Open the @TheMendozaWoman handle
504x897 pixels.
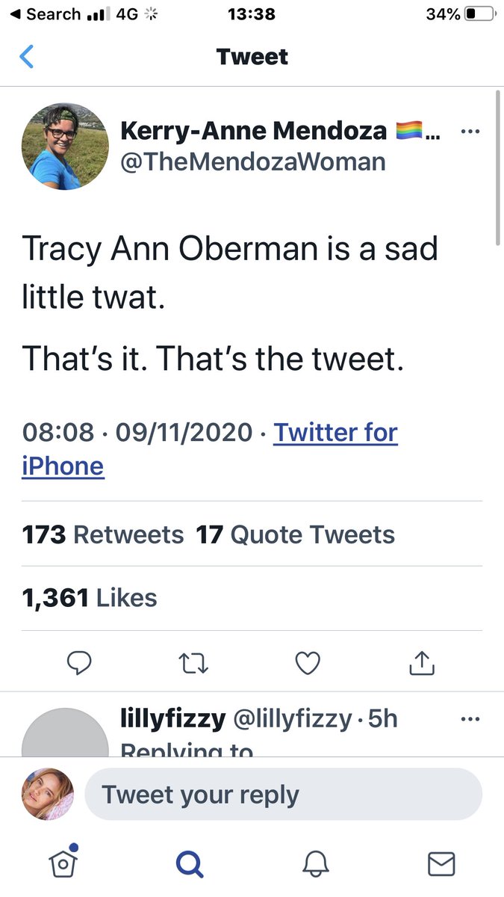pyautogui.click(x=253, y=161)
